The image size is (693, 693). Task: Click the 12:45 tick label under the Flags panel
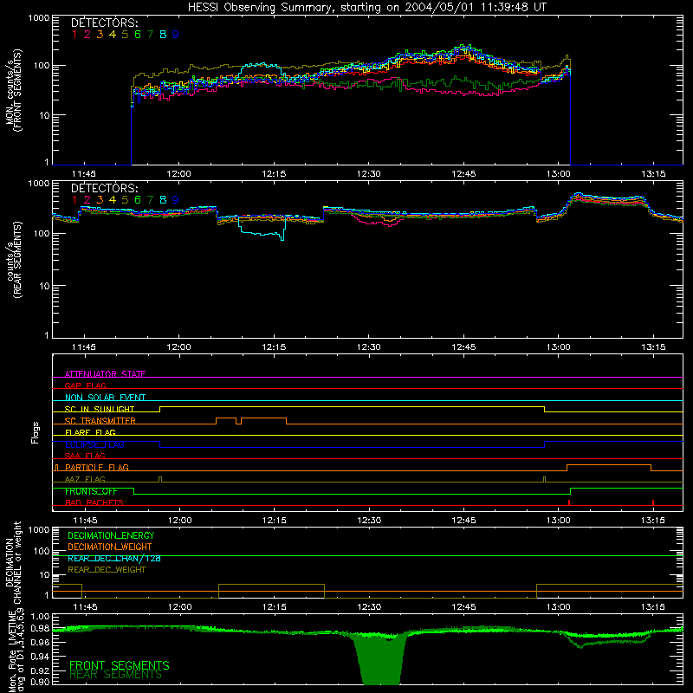point(463,521)
